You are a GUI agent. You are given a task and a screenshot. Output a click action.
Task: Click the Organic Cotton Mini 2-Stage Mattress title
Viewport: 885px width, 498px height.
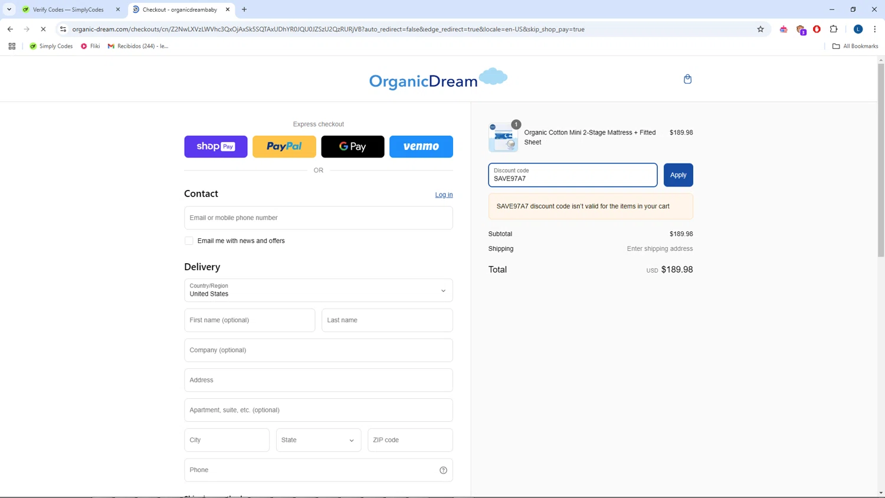click(x=590, y=137)
